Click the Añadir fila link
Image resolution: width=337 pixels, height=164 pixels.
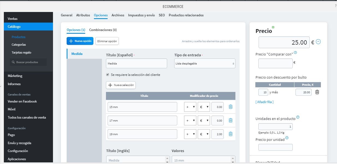coord(264,102)
